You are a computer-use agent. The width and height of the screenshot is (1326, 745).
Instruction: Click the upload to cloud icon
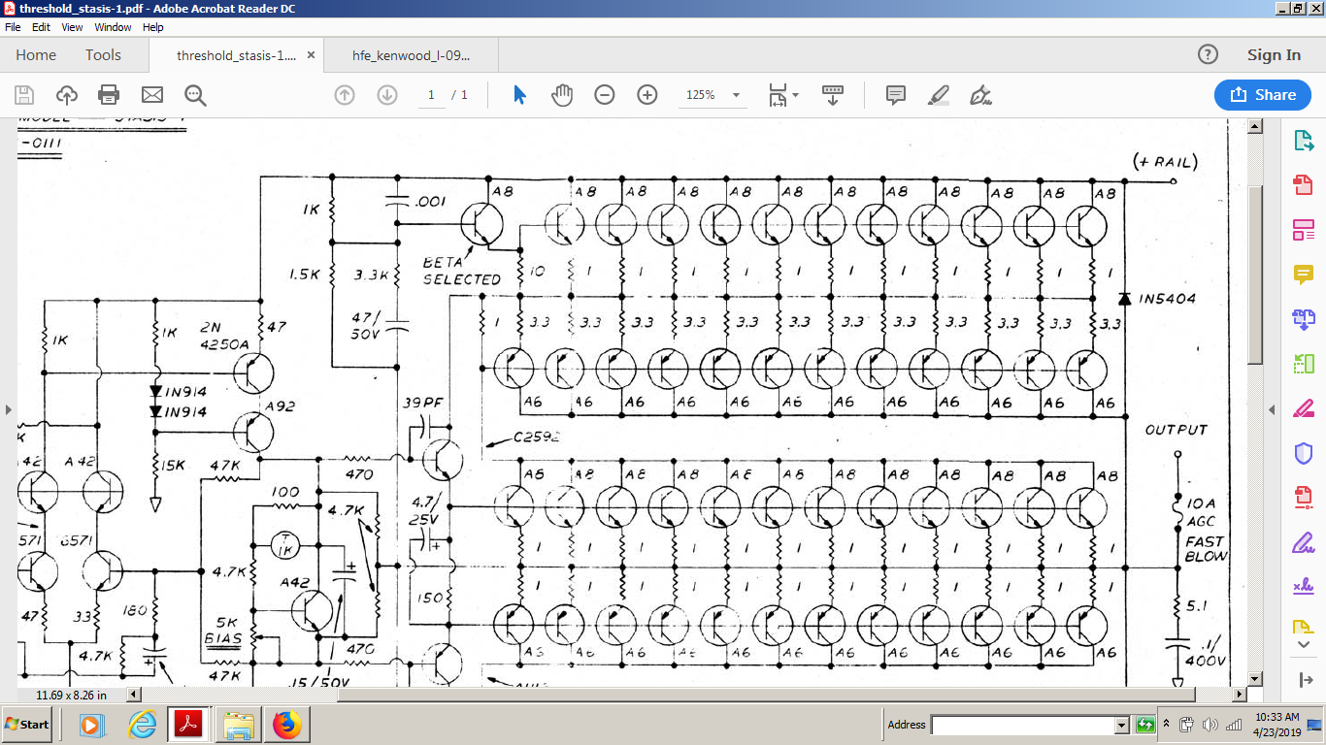coord(67,95)
